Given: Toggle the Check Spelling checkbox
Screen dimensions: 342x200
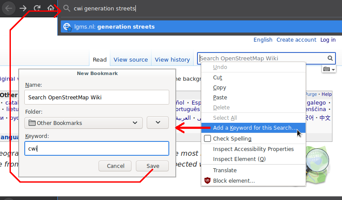Looking at the screenshot, I should [x=207, y=138].
